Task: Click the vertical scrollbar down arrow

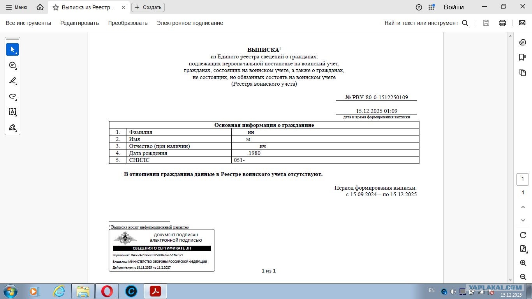Action: (510, 280)
